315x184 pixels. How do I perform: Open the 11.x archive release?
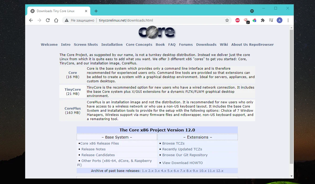tap(211, 171)
